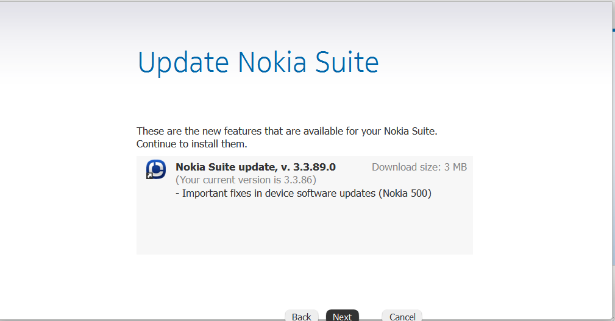Click the blue strip at the window's right edge
Screen dimensions: 615x321
613,149
